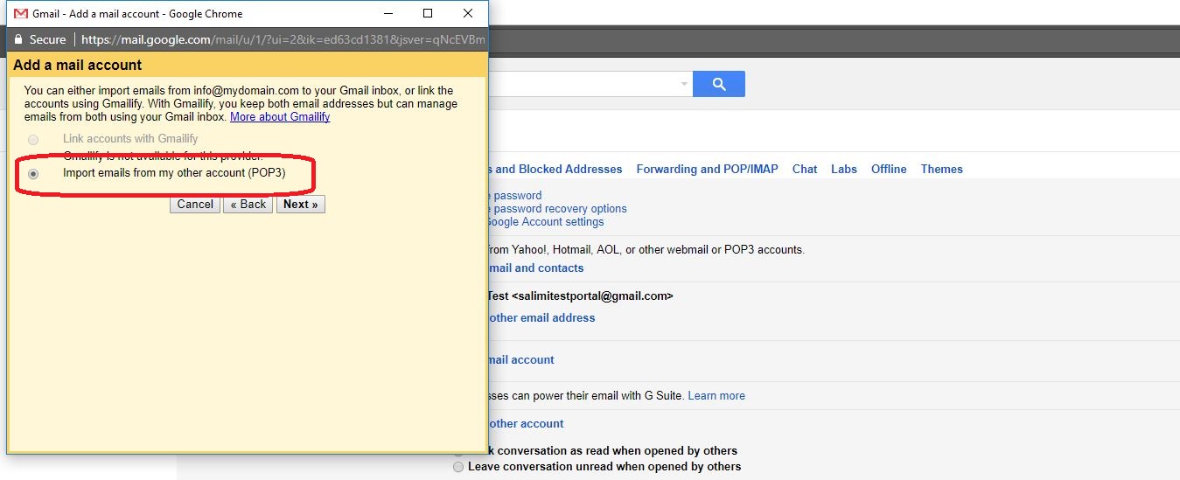Click the blue search magnifier button in Gmail
Image resolution: width=1180 pixels, height=480 pixels.
(x=719, y=84)
